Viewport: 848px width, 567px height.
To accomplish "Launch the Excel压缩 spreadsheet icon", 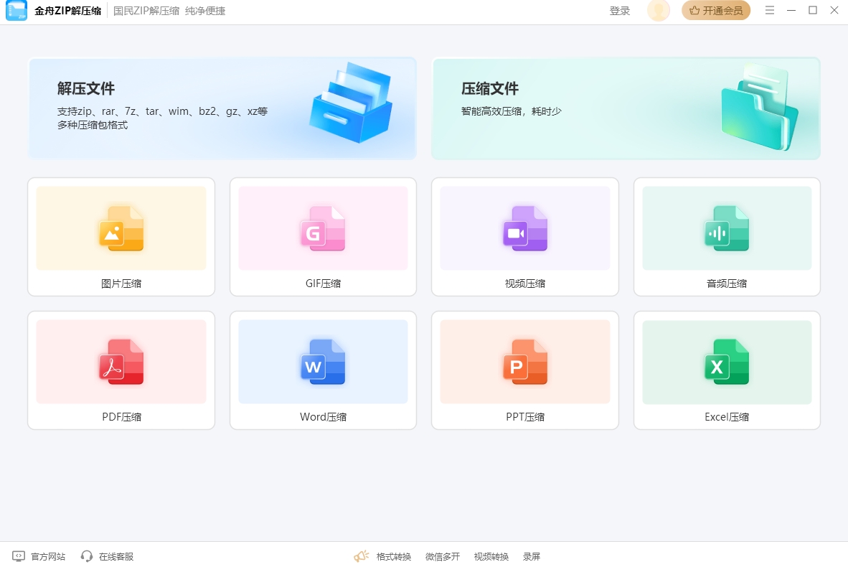I will click(727, 362).
